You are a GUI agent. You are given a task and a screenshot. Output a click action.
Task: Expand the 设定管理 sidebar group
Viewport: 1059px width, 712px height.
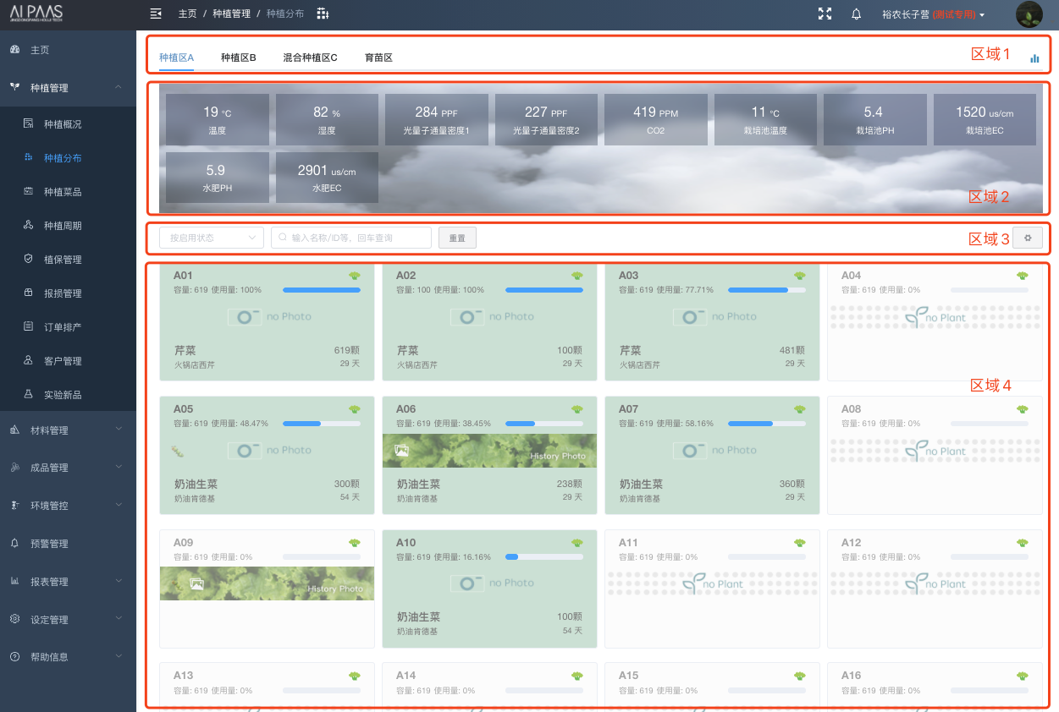(x=68, y=620)
